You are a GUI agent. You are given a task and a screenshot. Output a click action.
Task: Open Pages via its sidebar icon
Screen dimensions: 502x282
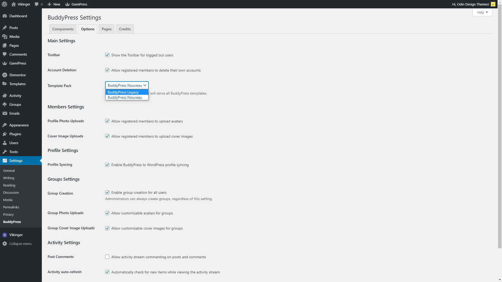[x=5, y=45]
